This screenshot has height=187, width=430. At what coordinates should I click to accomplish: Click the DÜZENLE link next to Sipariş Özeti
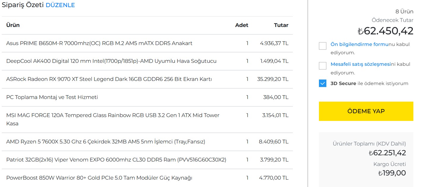(60, 5)
